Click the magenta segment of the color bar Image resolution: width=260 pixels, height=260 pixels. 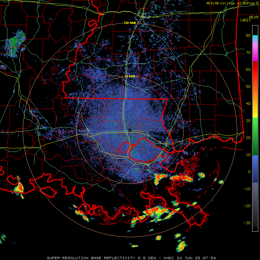[255, 53]
